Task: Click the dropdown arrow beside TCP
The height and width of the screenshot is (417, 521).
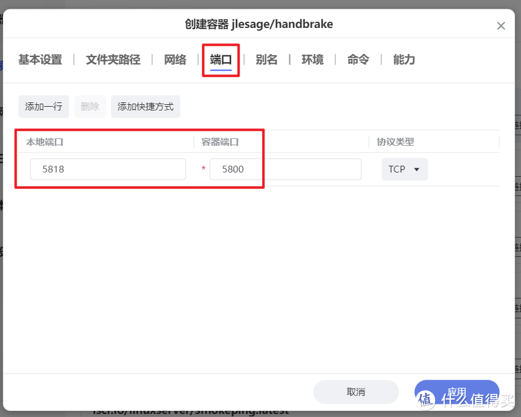Action: (x=417, y=169)
